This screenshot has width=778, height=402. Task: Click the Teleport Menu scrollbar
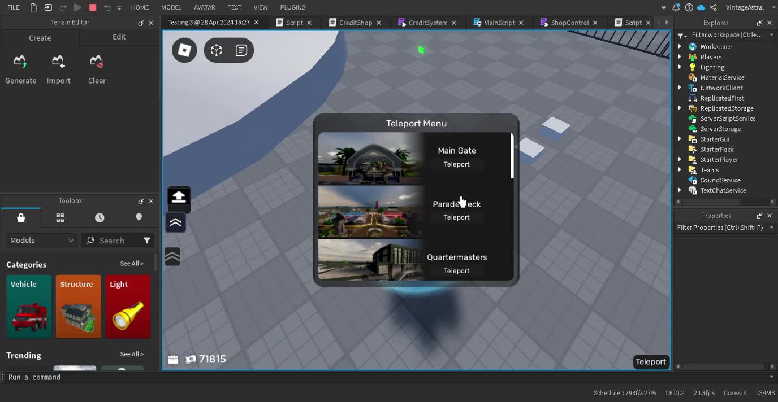512,156
